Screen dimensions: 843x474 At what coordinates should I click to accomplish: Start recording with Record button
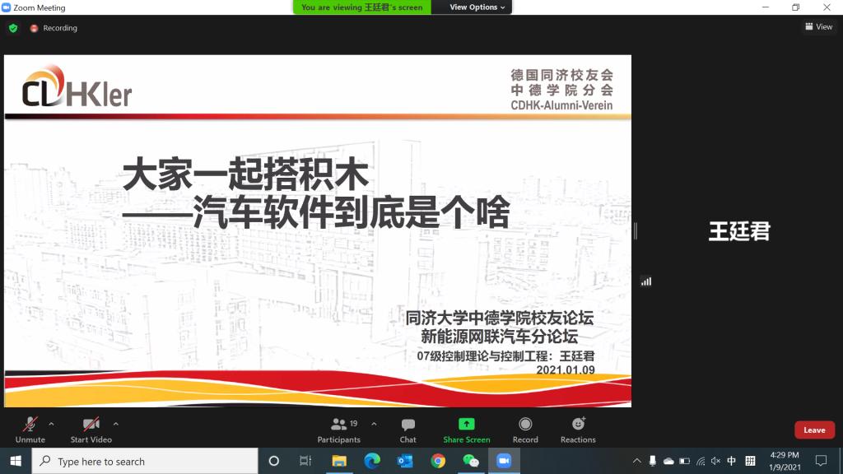click(x=525, y=430)
